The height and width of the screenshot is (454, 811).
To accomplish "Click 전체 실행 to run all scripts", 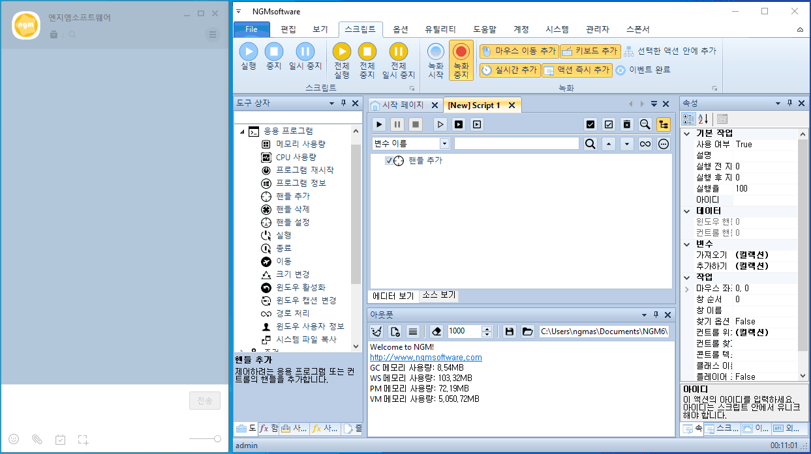I will 342,61.
